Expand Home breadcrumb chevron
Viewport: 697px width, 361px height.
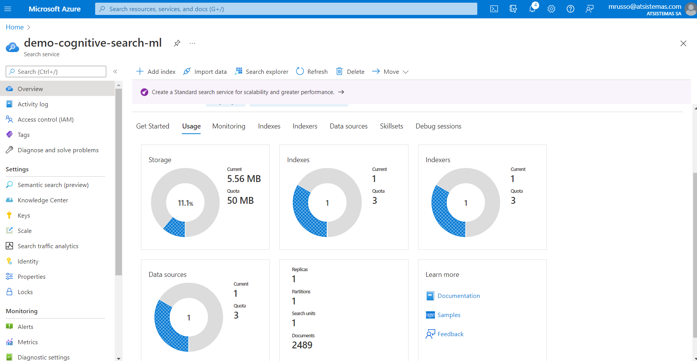(29, 27)
